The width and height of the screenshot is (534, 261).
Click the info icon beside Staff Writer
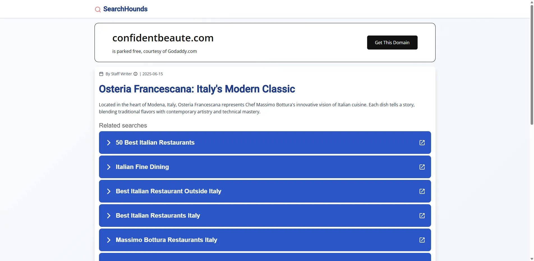(135, 74)
